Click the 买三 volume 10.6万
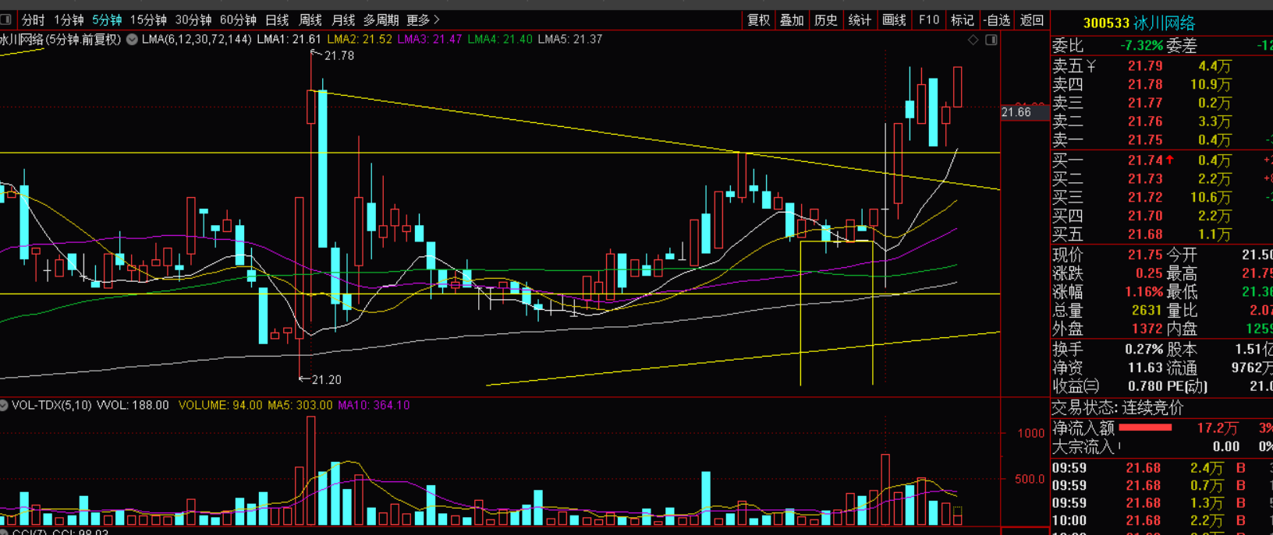Image resolution: width=1273 pixels, height=535 pixels. click(1211, 198)
